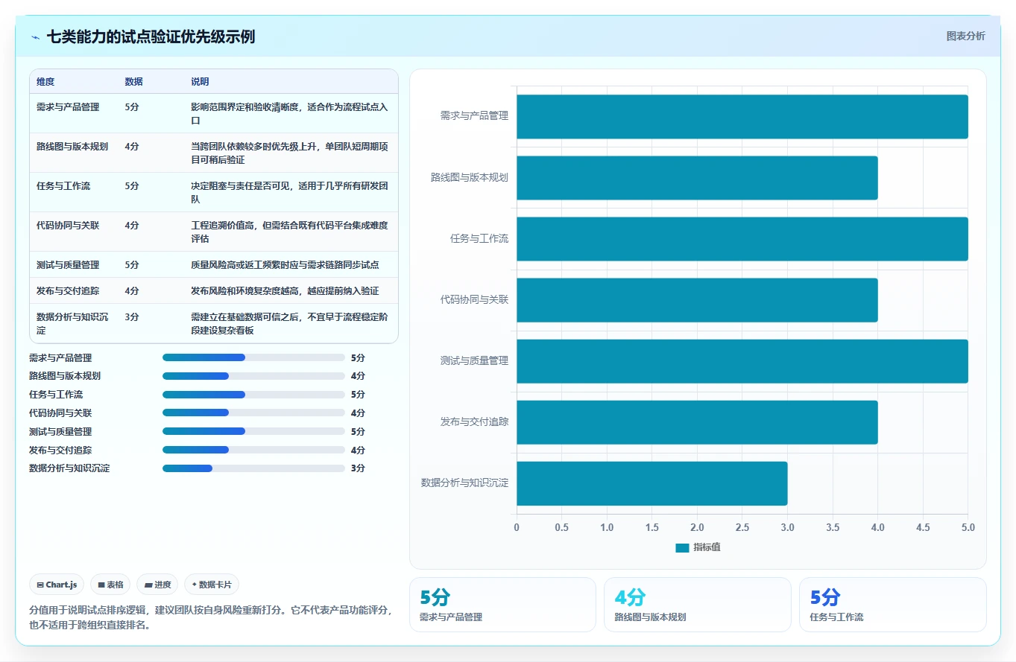The image size is (1016, 662).
Task: Click the 数据卡片 chip
Action: coord(212,585)
